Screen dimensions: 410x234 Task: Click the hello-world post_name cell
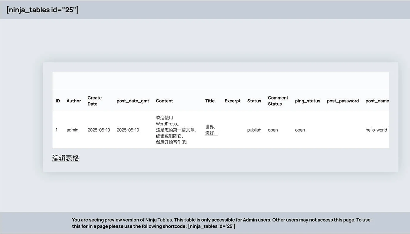click(x=376, y=130)
